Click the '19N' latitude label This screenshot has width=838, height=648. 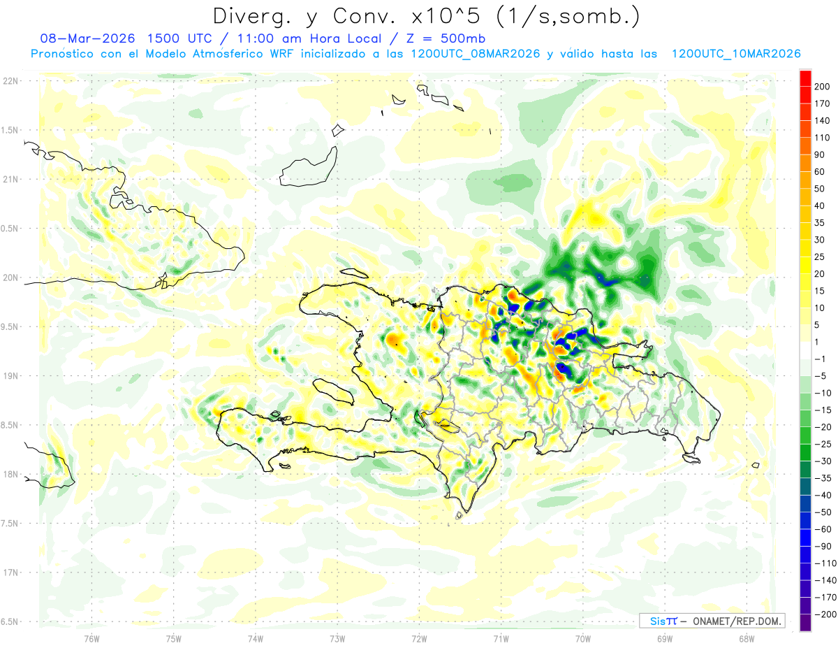10,376
